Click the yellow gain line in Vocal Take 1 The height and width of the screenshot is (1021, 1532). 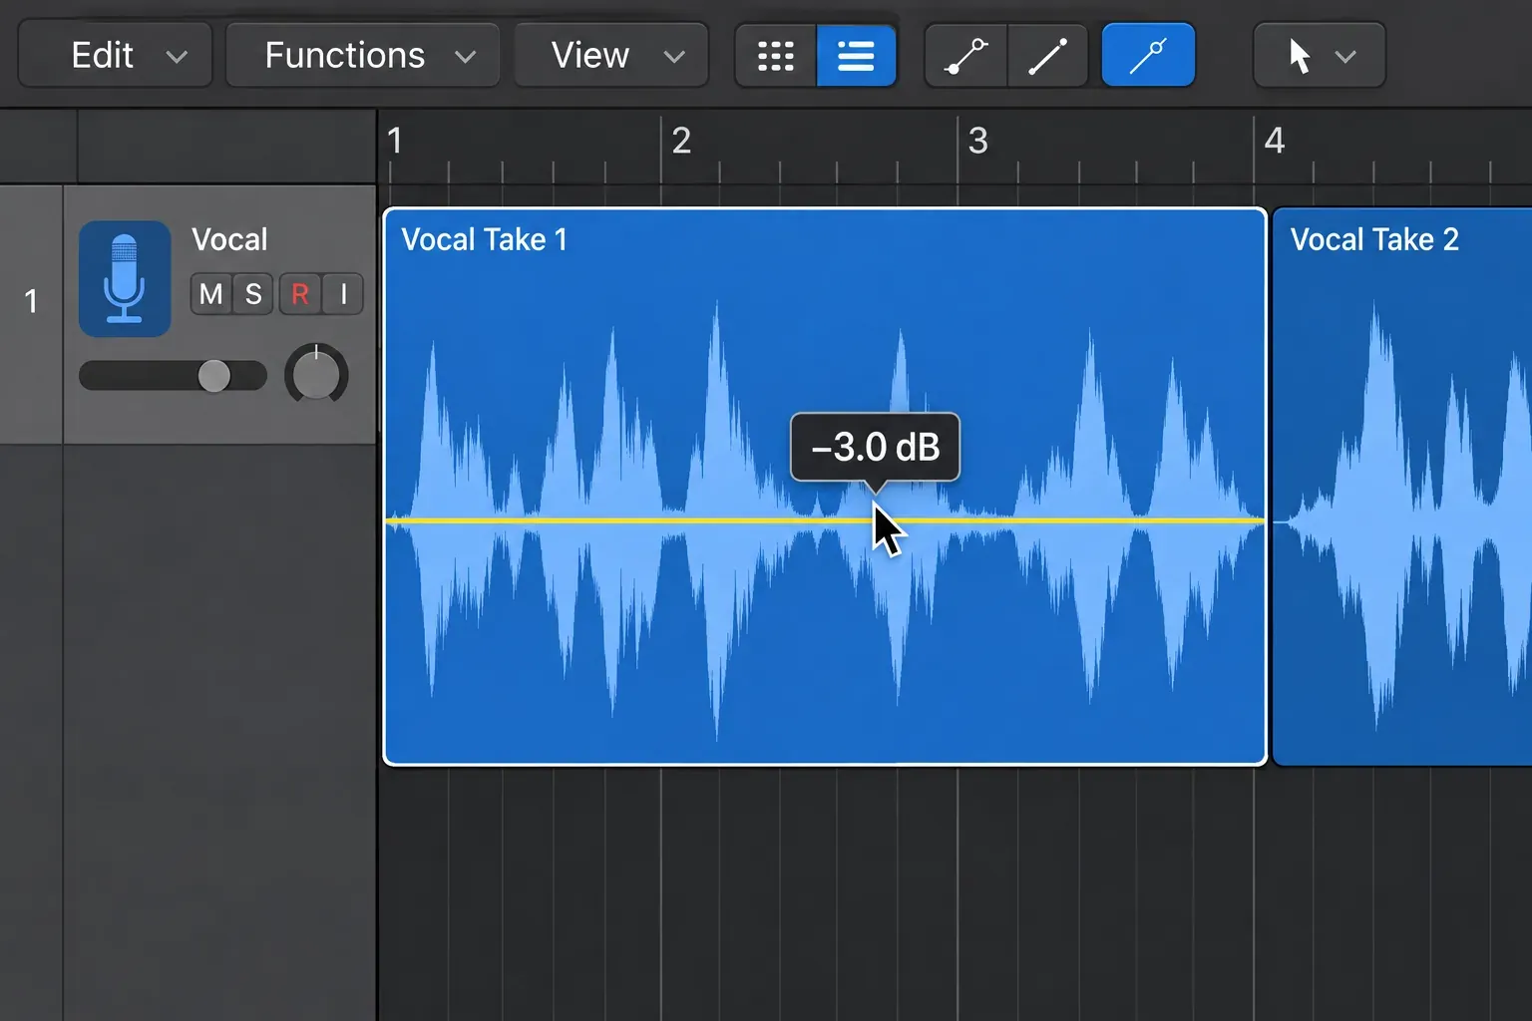[x=825, y=520]
